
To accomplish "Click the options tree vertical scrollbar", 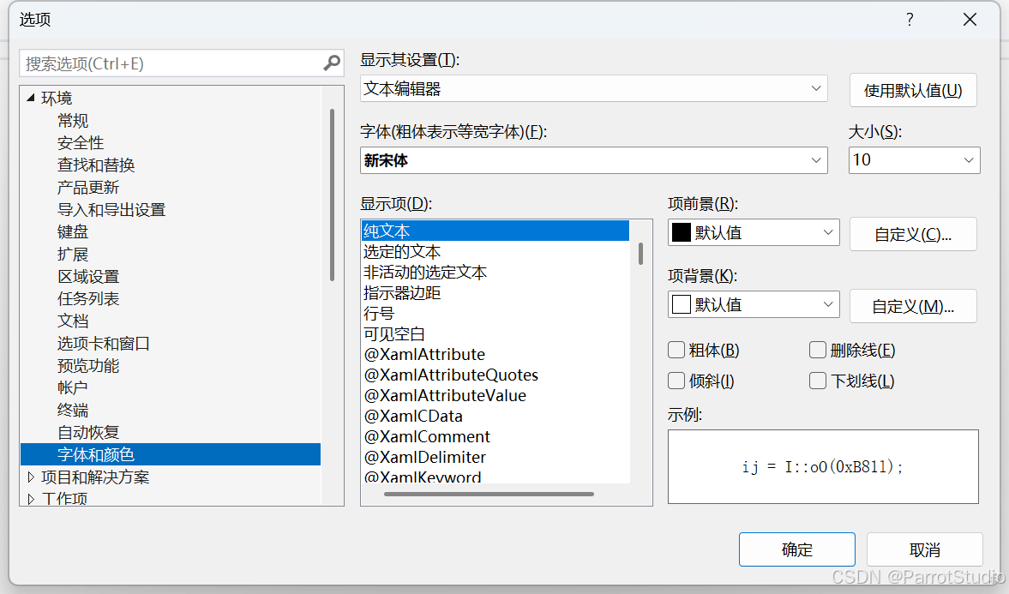I will (x=332, y=195).
